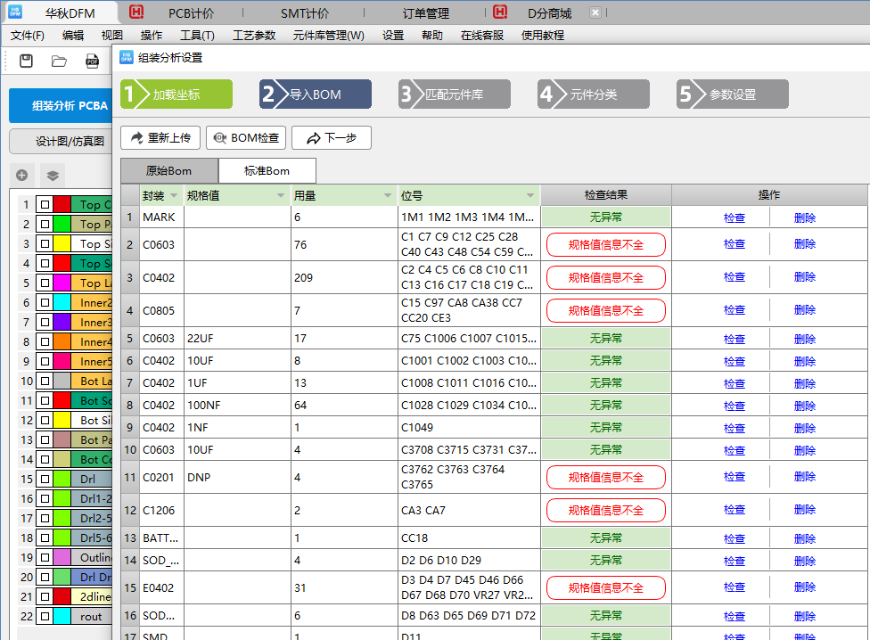
Task: Toggle checkbox for layer 10 Bot La
Action: pyautogui.click(x=45, y=381)
